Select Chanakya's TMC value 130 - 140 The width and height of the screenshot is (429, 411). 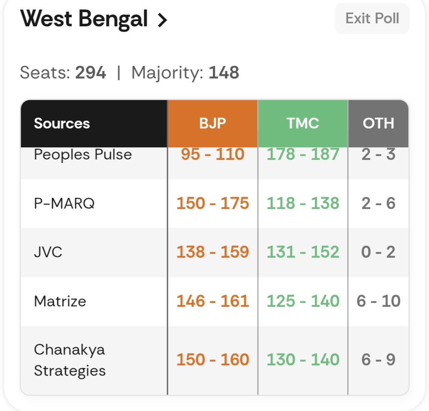point(303,360)
